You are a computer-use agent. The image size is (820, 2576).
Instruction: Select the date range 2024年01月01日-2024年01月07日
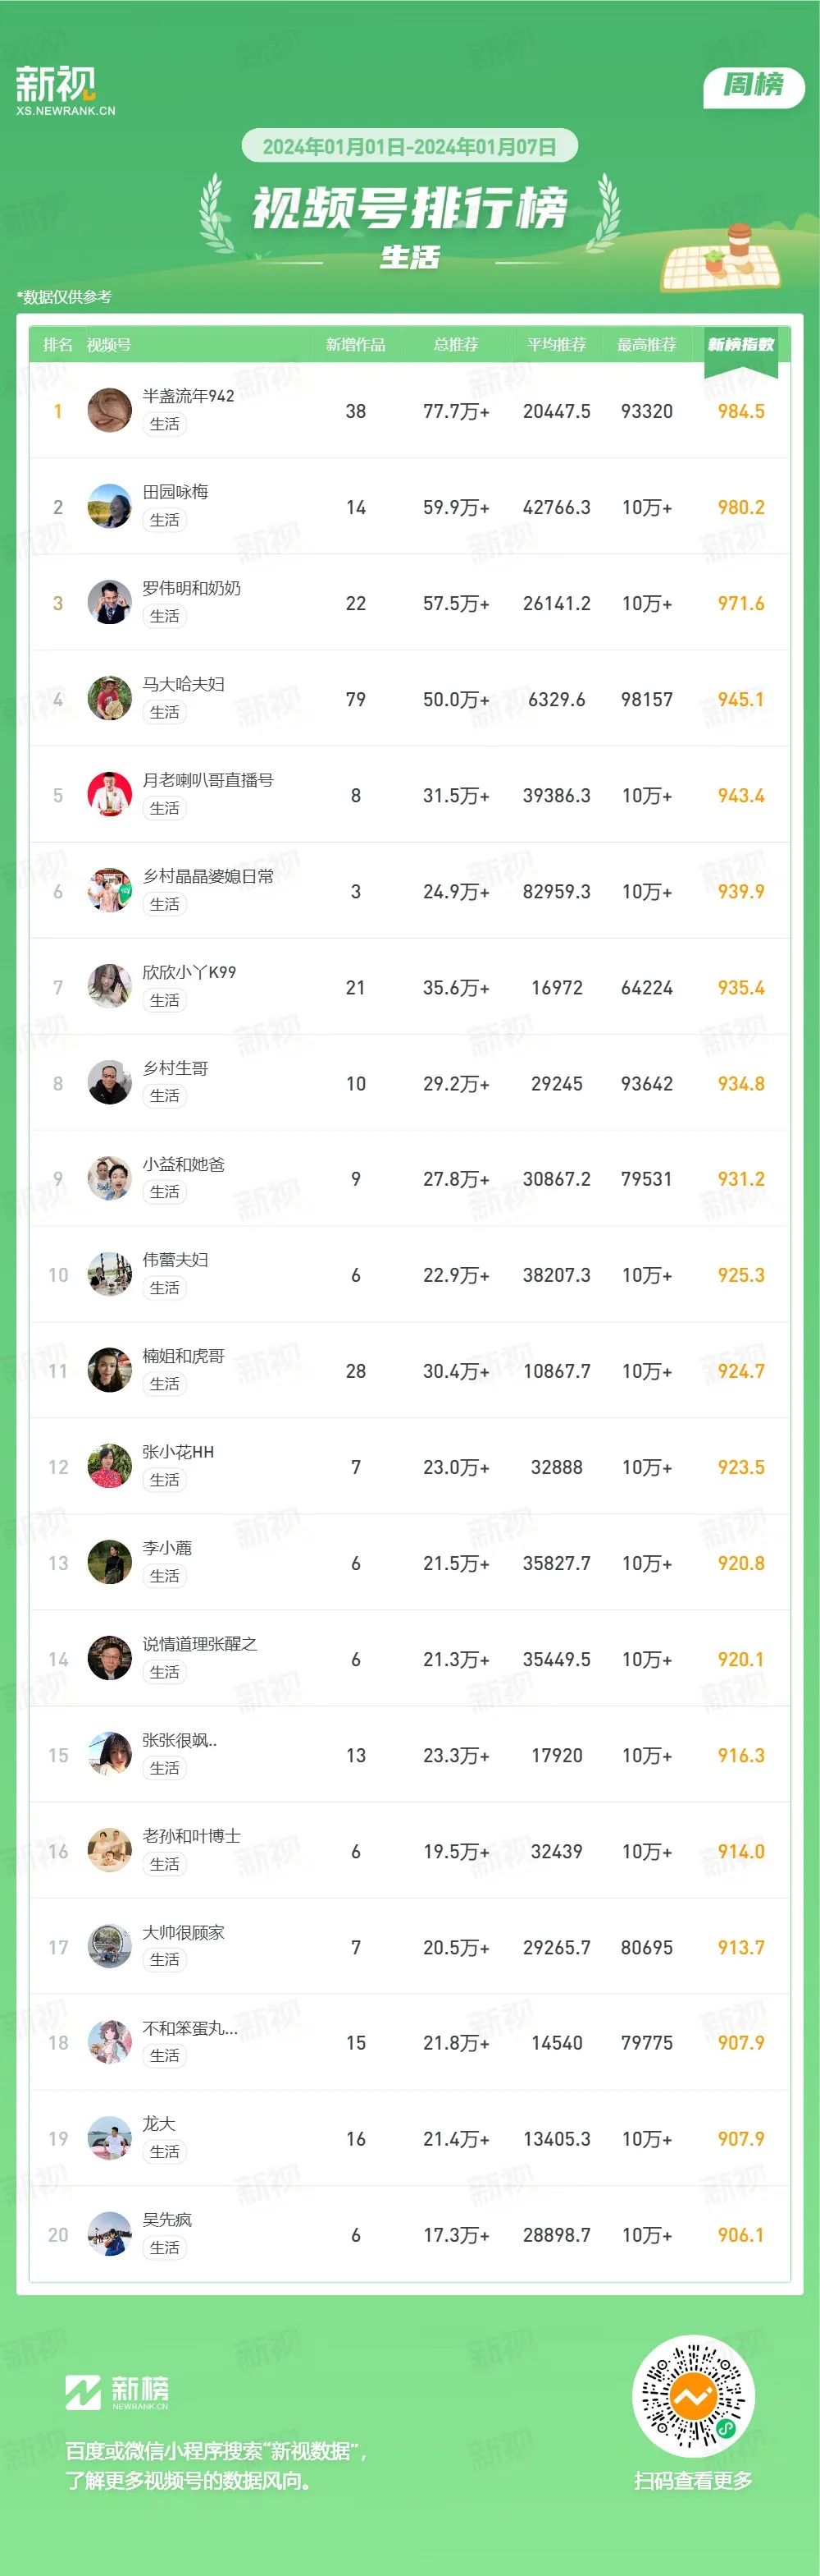(409, 146)
